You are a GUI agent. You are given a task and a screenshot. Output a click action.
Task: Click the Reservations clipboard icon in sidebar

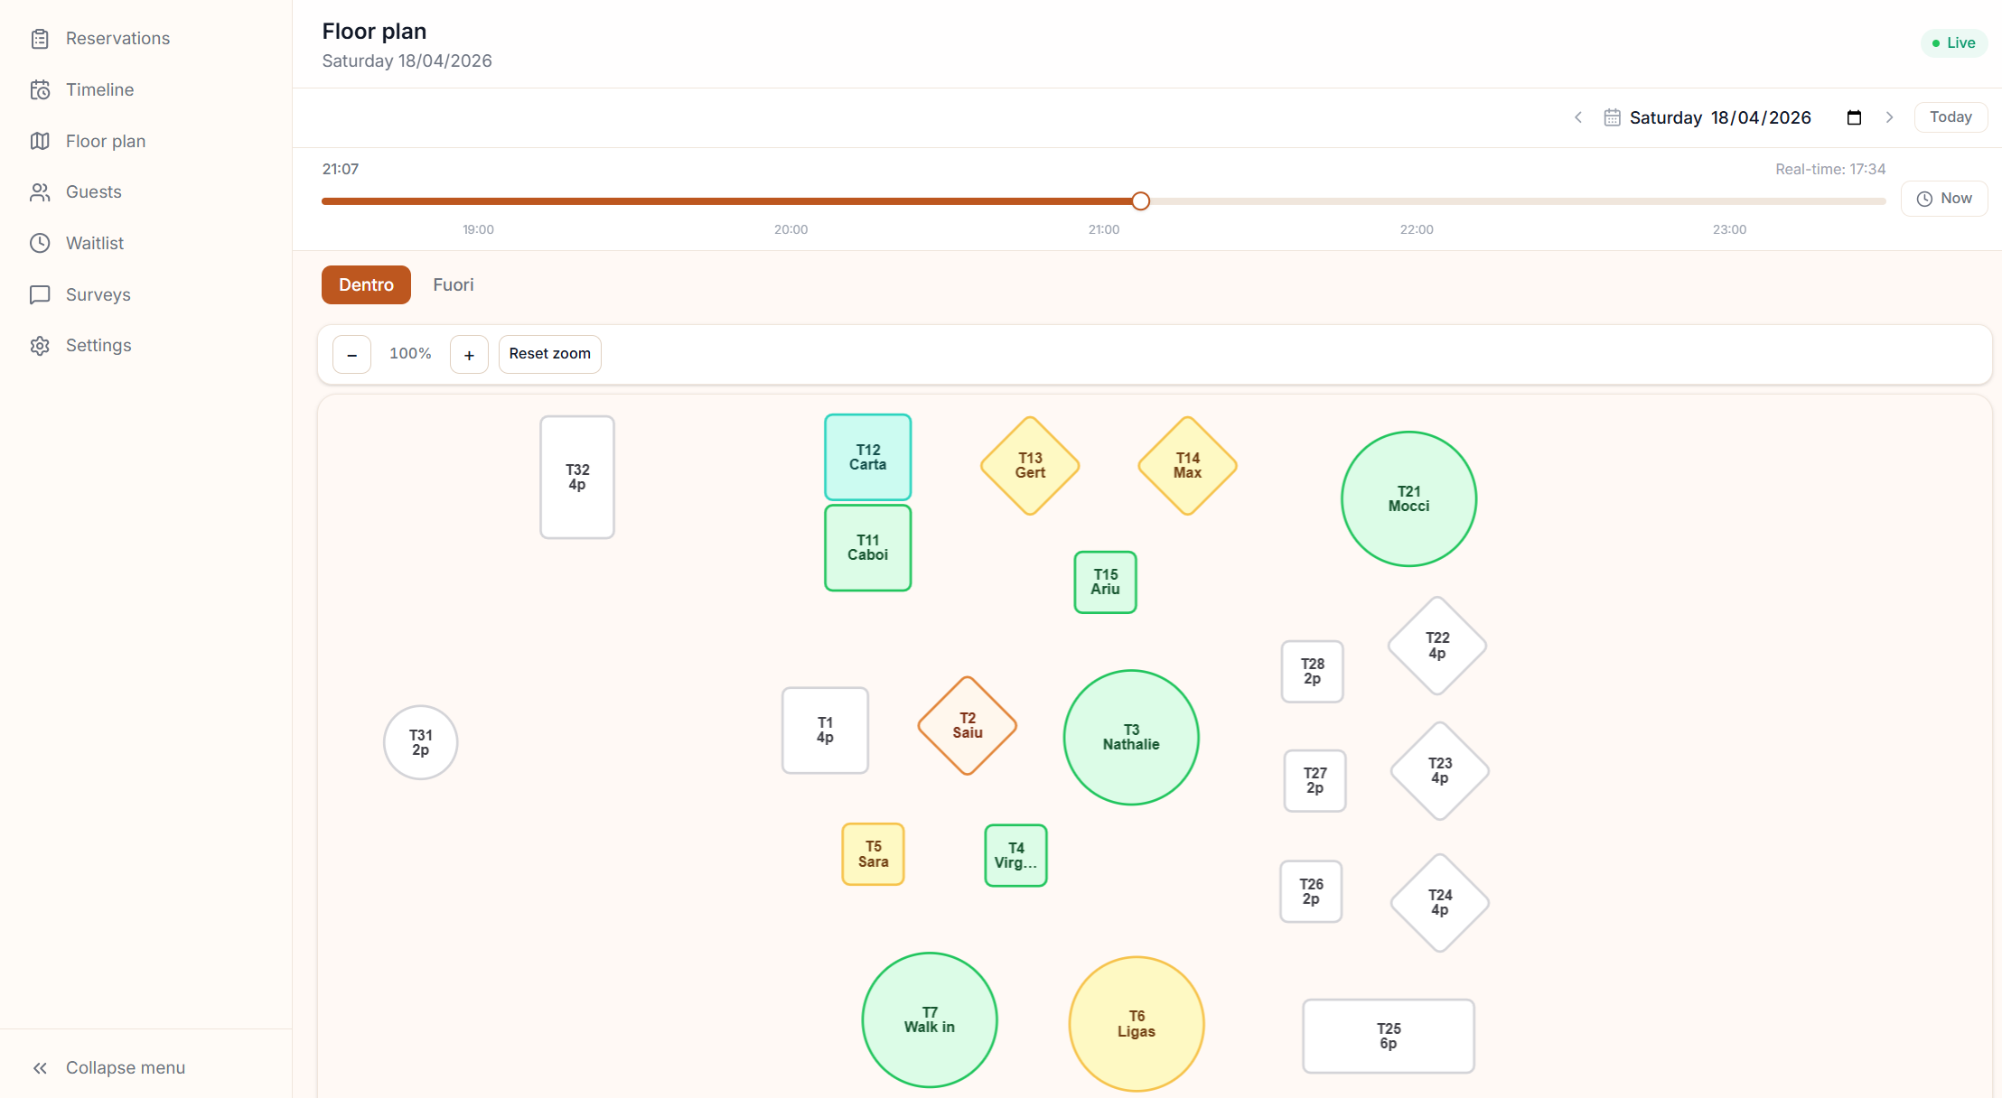tap(40, 39)
